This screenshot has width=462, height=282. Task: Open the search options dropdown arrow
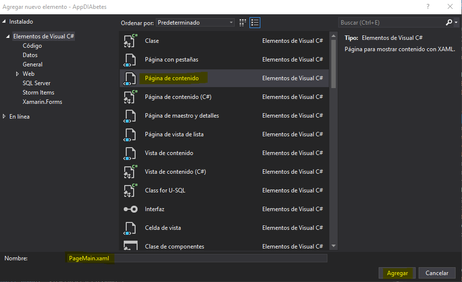(456, 22)
